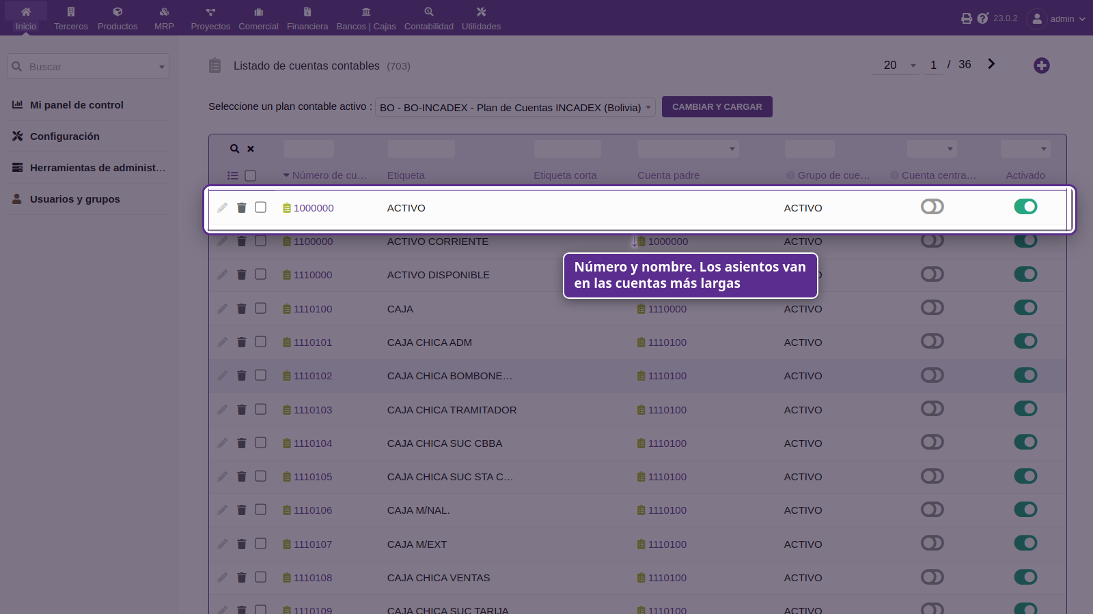
Task: Click the Grupo de cuenta filter input
Action: point(810,149)
